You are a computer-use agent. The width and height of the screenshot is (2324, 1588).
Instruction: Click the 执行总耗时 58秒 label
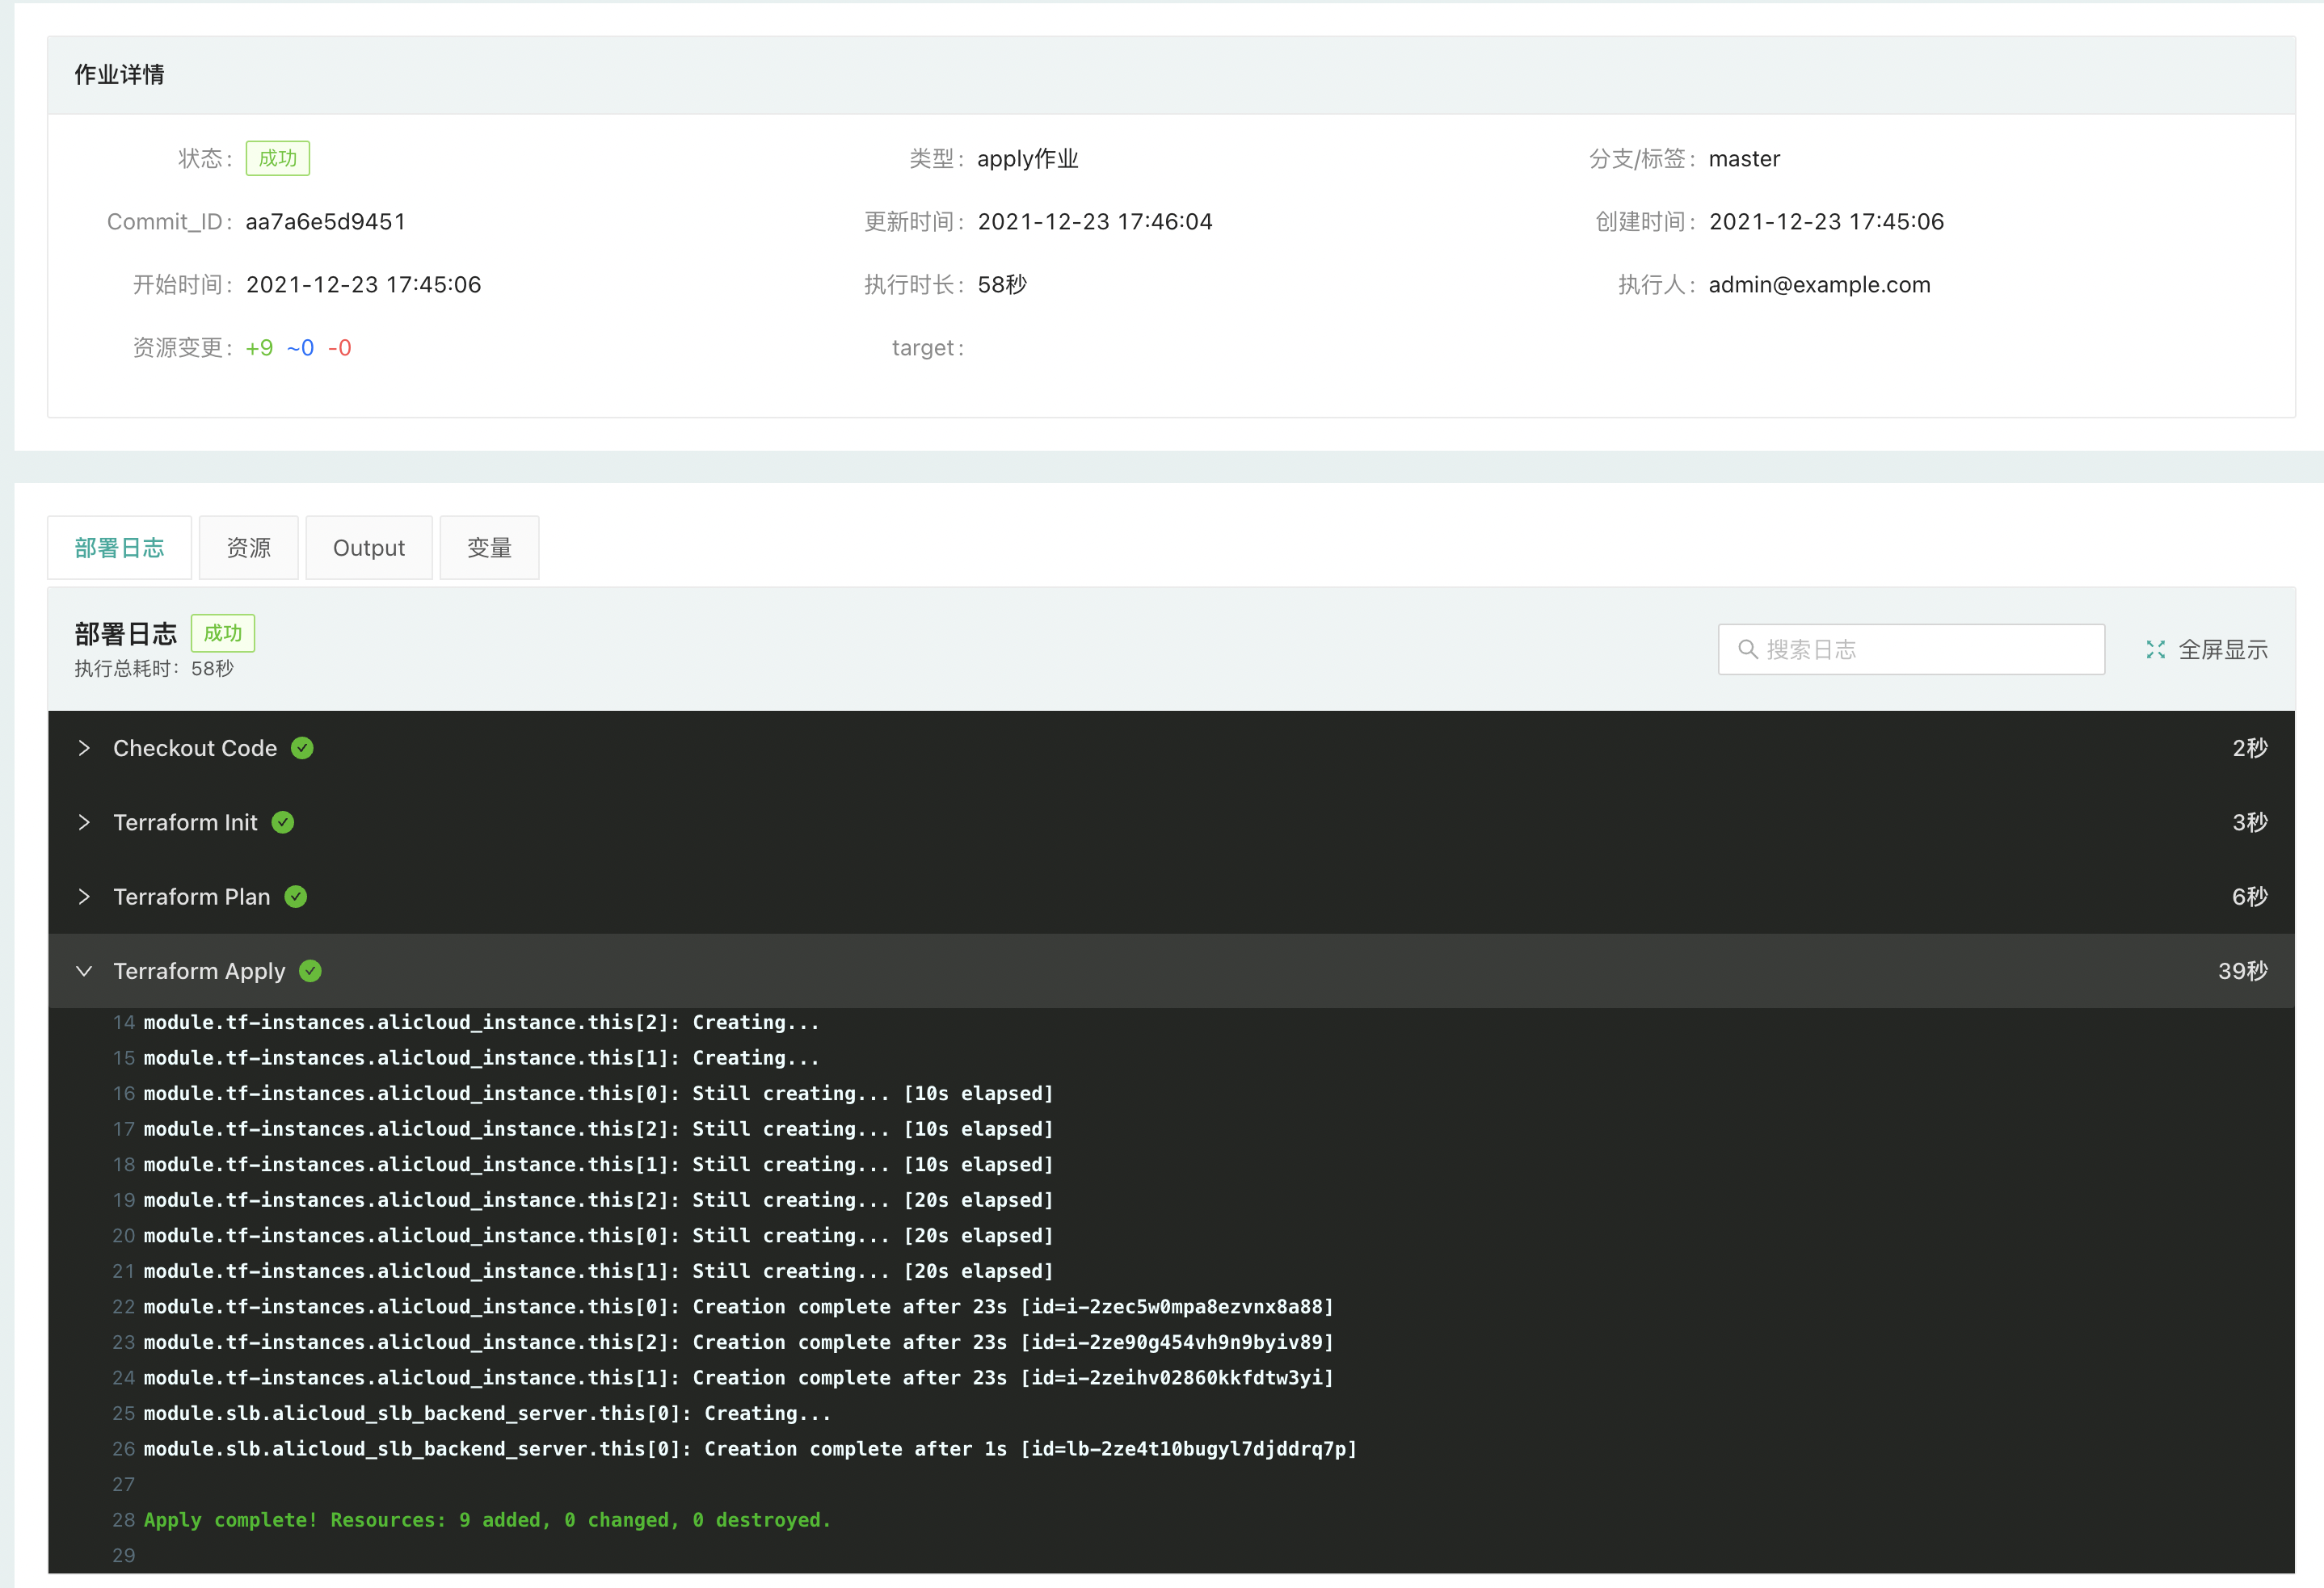(154, 669)
